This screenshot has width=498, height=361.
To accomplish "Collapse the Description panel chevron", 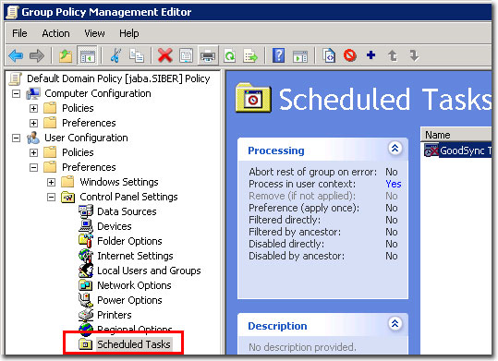I will coord(395,323).
